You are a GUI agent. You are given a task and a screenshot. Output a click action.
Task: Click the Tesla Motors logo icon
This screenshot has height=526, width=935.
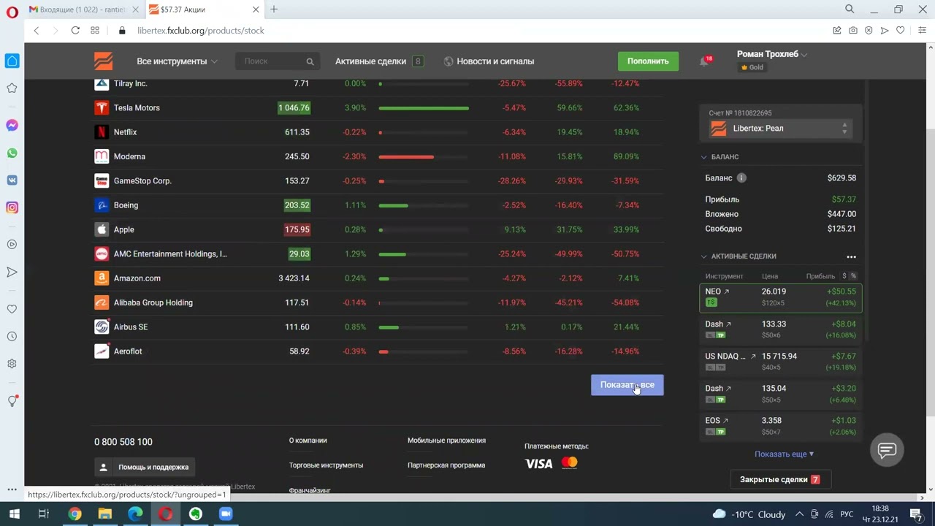tap(102, 108)
